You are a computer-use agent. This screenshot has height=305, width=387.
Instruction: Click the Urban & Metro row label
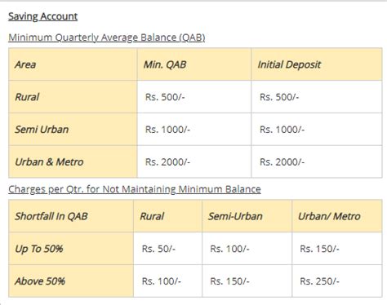point(73,161)
